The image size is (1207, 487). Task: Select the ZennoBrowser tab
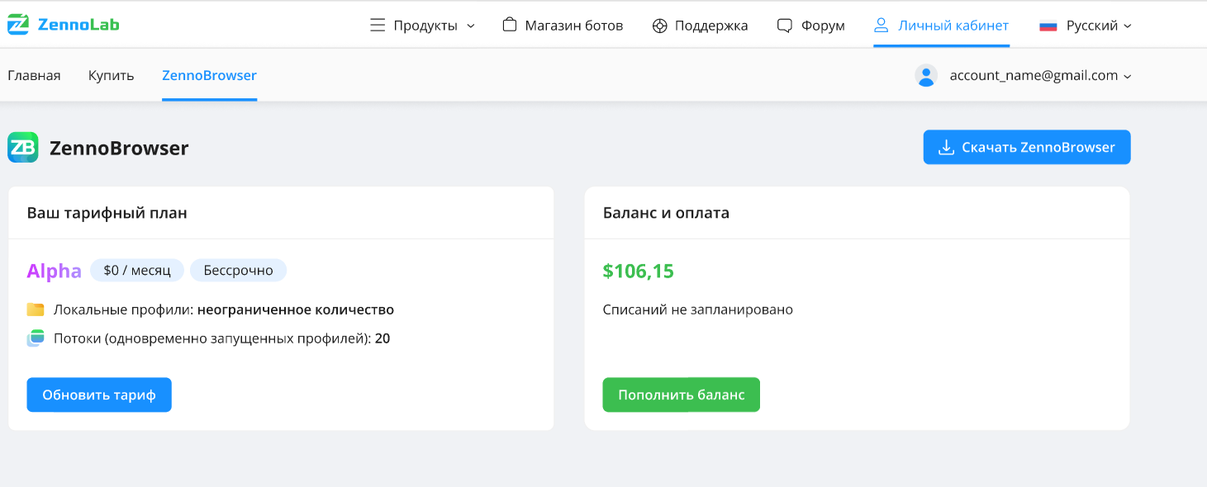click(209, 76)
